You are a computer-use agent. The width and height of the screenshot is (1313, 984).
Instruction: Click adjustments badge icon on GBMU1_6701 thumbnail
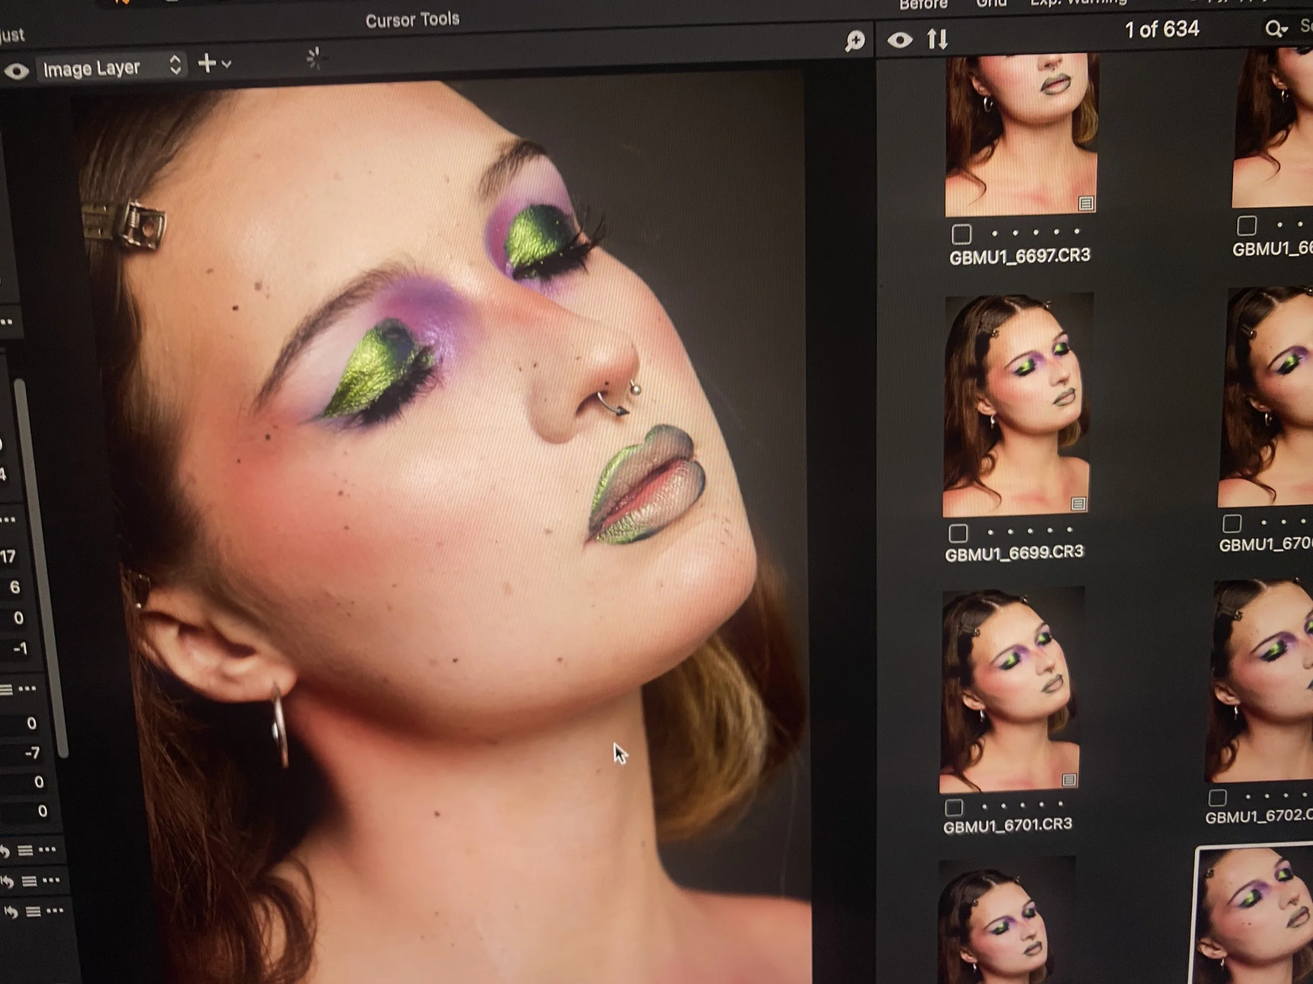pyautogui.click(x=1069, y=780)
